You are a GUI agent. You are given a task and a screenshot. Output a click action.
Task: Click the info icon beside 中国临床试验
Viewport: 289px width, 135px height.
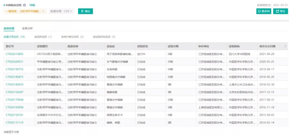point(25,5)
